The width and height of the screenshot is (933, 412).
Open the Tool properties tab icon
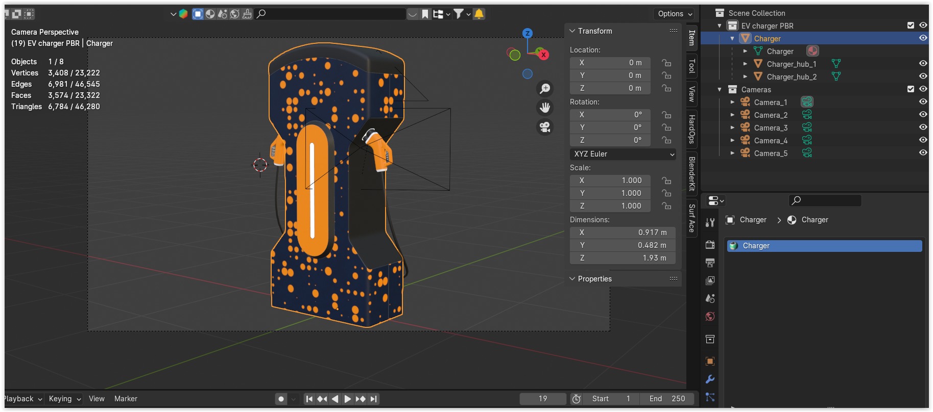click(x=710, y=222)
